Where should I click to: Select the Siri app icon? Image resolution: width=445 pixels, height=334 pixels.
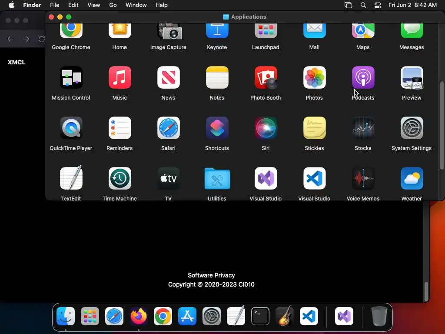(266, 128)
